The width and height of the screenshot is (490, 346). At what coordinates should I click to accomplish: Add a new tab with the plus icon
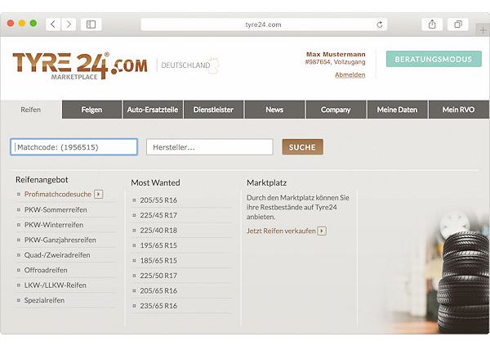point(483,30)
